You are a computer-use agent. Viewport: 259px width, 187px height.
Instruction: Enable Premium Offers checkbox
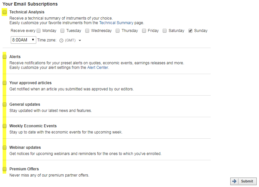[x=5, y=169]
